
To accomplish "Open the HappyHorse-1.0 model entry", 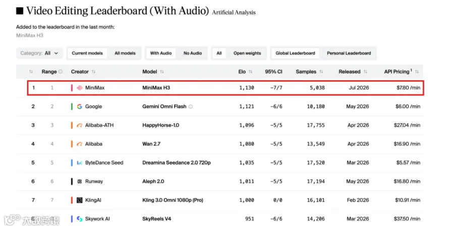I will click(x=161, y=126).
